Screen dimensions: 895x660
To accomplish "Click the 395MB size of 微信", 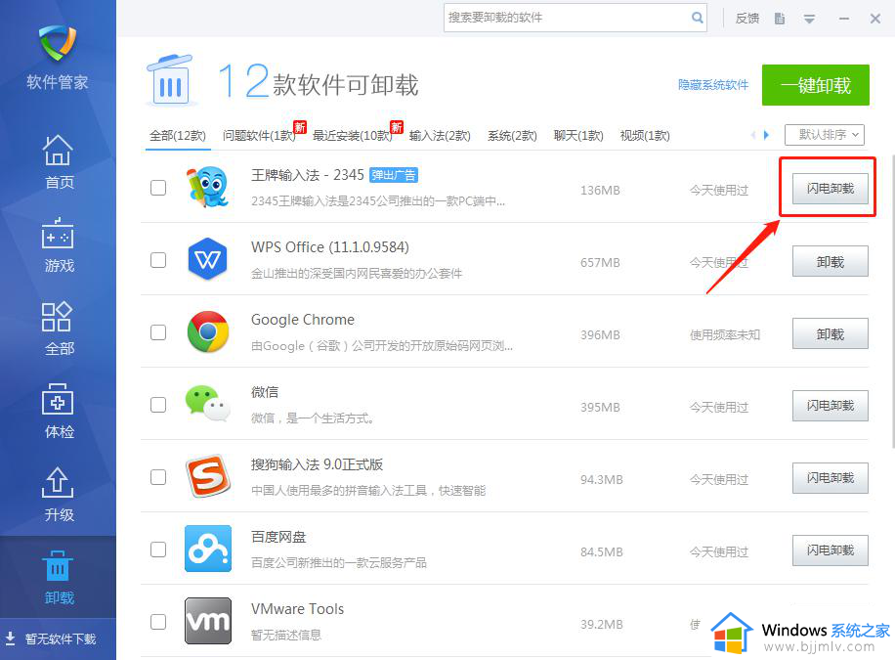I will (x=600, y=408).
